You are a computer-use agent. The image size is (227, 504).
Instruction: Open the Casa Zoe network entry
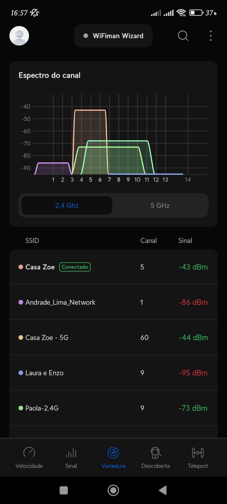40,267
